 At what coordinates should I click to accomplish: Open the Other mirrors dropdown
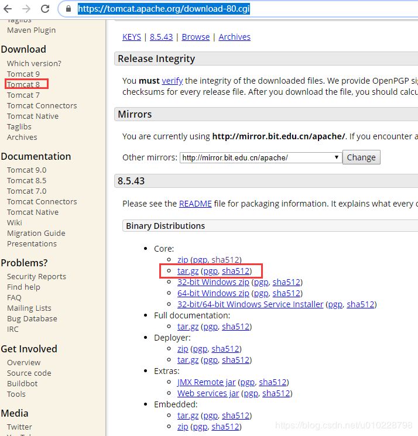[x=261, y=157]
